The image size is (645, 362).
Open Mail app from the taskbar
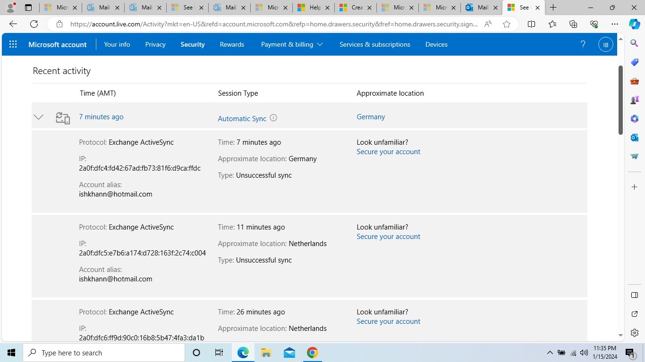coord(289,353)
